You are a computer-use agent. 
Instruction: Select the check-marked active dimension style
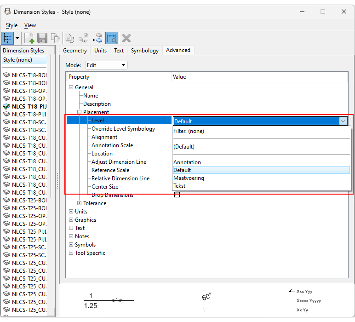29,106
